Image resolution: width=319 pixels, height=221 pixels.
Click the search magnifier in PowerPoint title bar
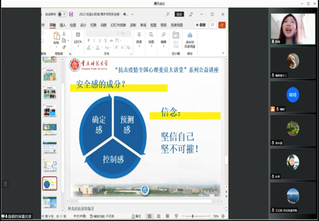[168, 14]
